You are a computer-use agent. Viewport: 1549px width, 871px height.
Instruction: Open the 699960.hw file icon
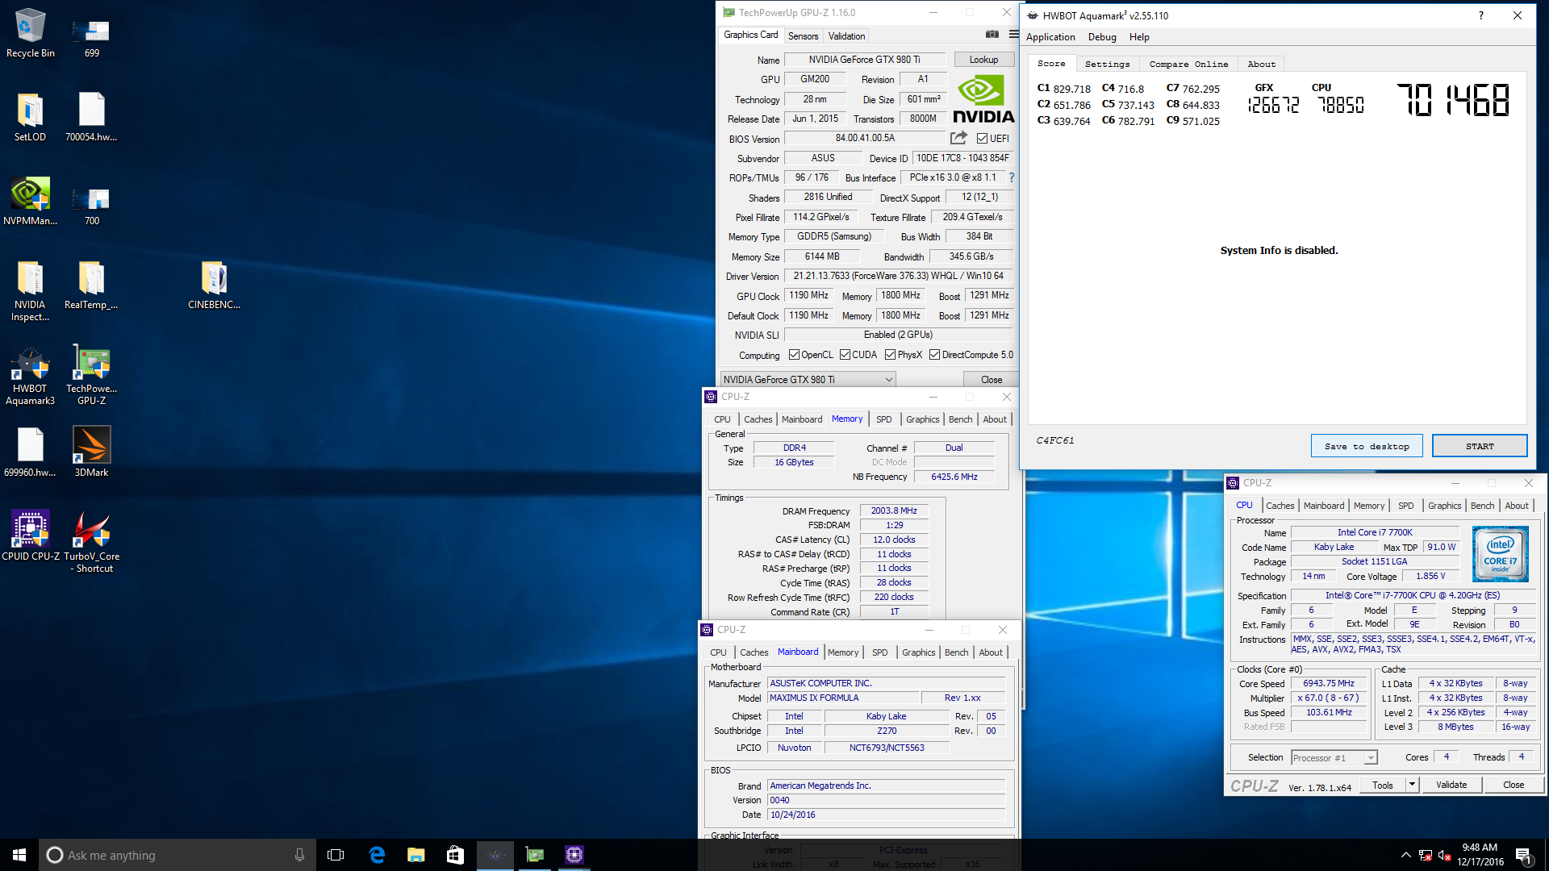tap(30, 452)
